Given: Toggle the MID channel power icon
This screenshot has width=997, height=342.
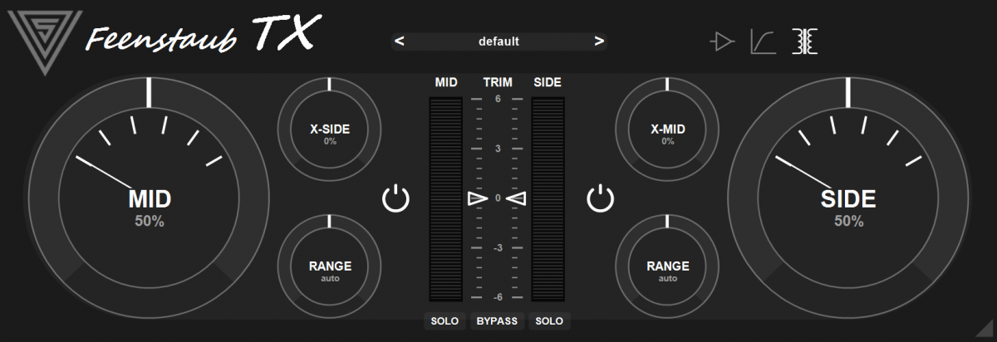Looking at the screenshot, I should tap(396, 198).
